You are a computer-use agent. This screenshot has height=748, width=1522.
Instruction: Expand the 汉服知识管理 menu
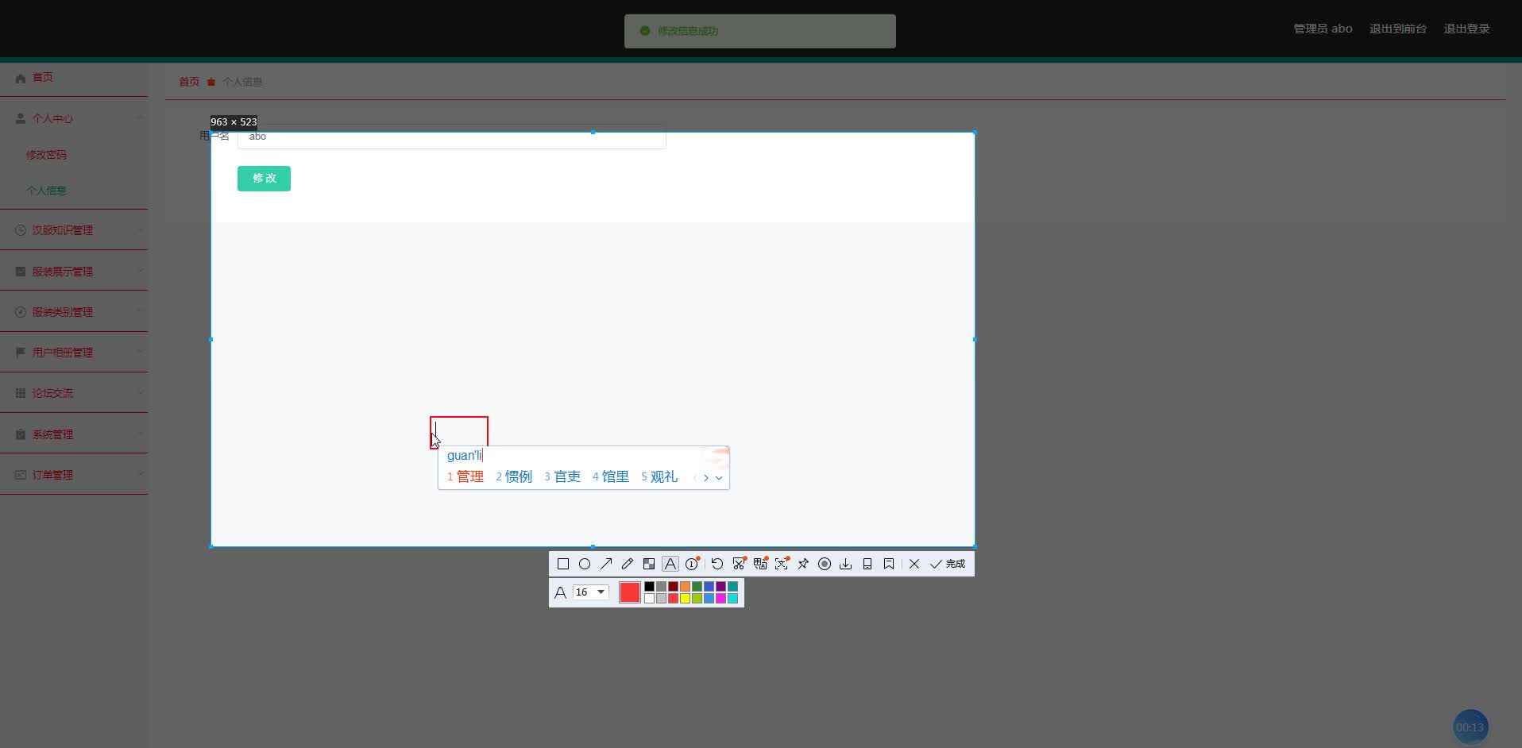[74, 230]
